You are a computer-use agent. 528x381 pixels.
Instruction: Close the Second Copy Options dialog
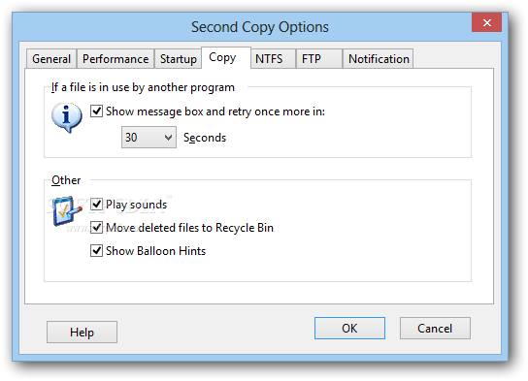(486, 22)
